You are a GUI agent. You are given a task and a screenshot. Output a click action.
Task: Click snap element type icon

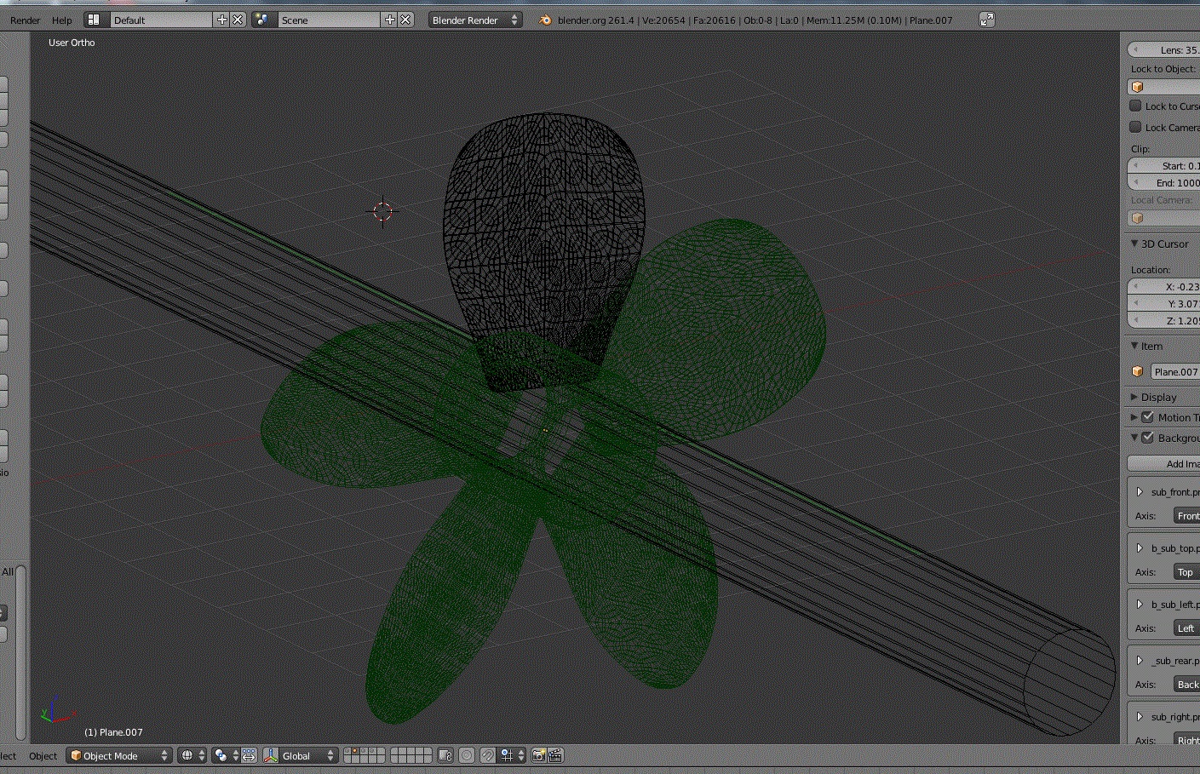pos(512,755)
